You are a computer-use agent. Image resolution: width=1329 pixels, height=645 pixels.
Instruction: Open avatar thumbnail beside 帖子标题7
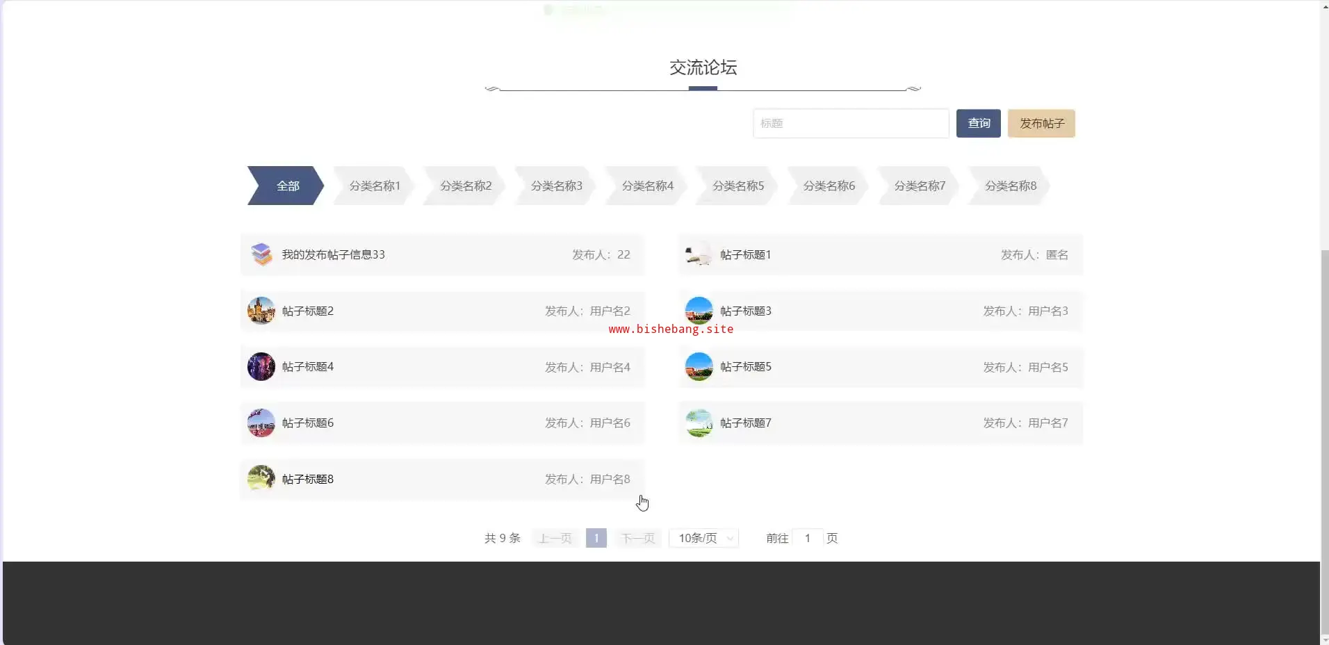(x=699, y=423)
